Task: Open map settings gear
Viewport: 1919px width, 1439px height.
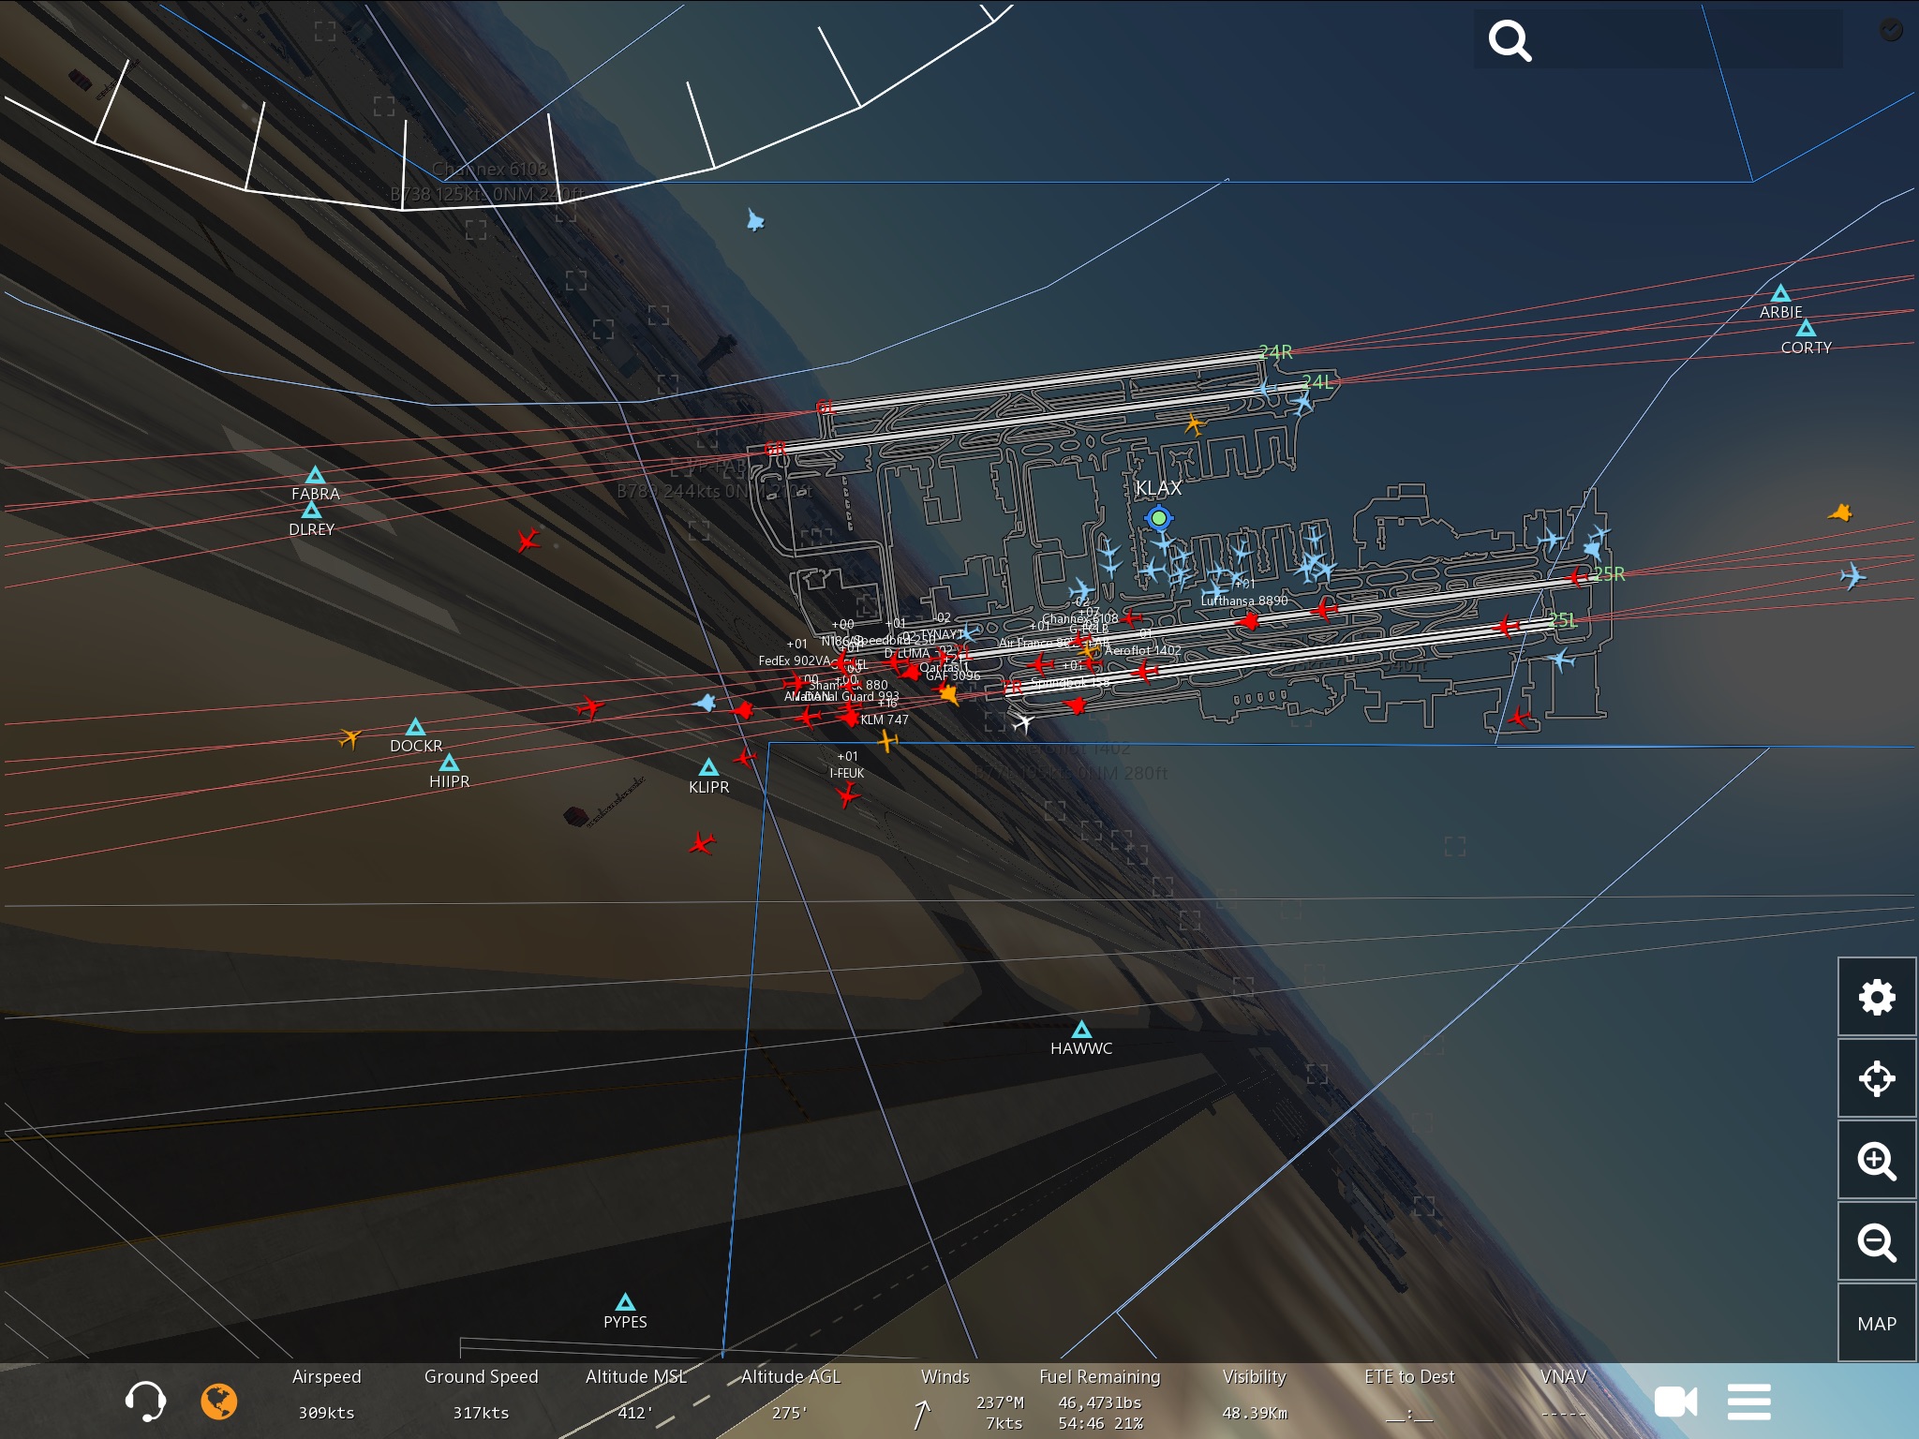Action: pyautogui.click(x=1876, y=997)
